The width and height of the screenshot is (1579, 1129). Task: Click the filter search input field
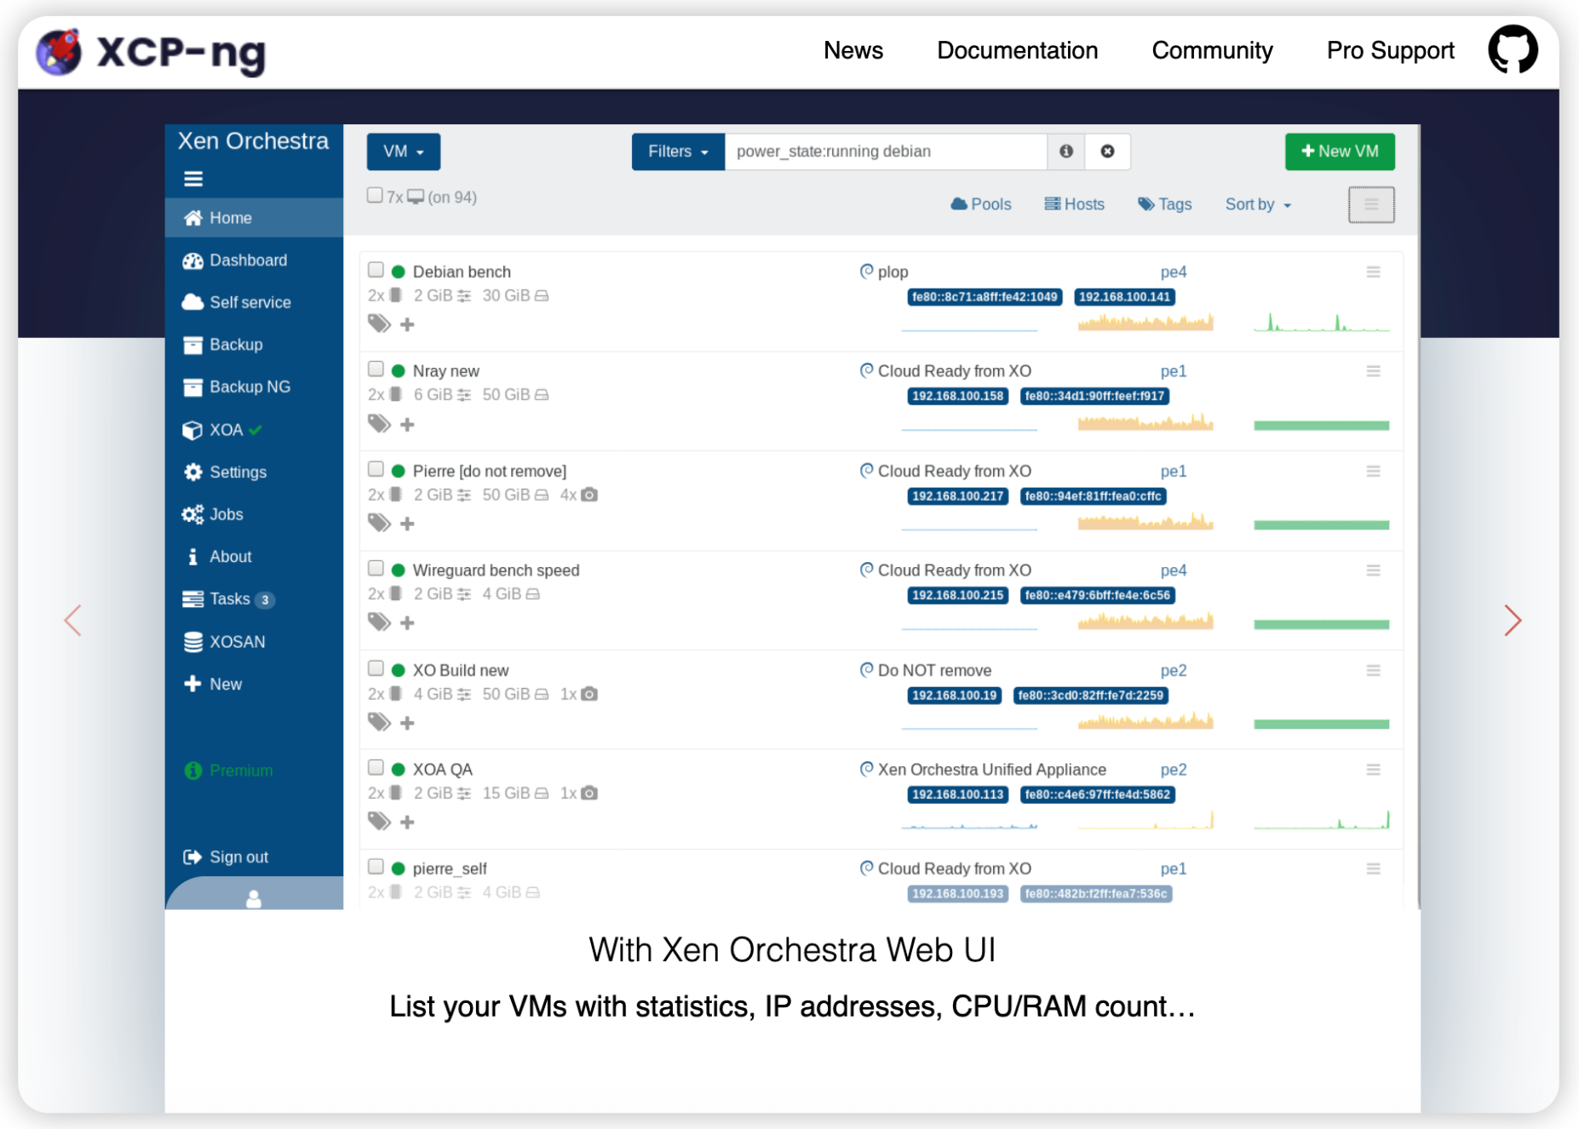pyautogui.click(x=886, y=152)
